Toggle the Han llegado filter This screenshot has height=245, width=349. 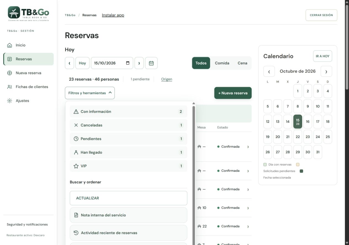coord(129,152)
